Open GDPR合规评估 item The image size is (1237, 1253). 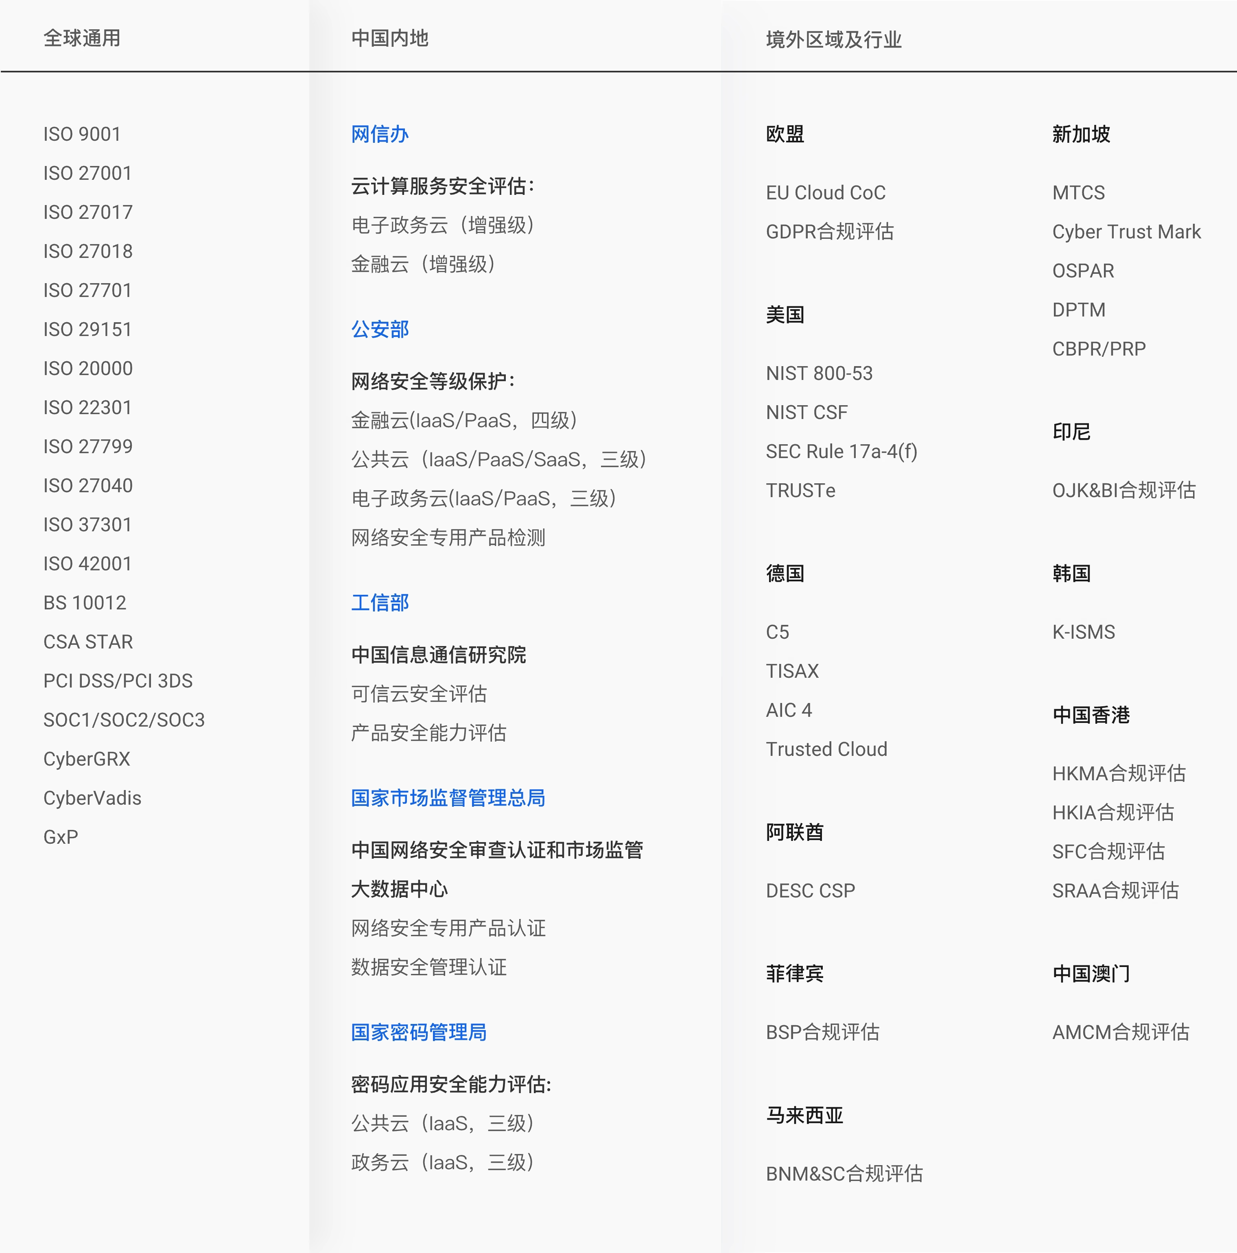point(829,231)
